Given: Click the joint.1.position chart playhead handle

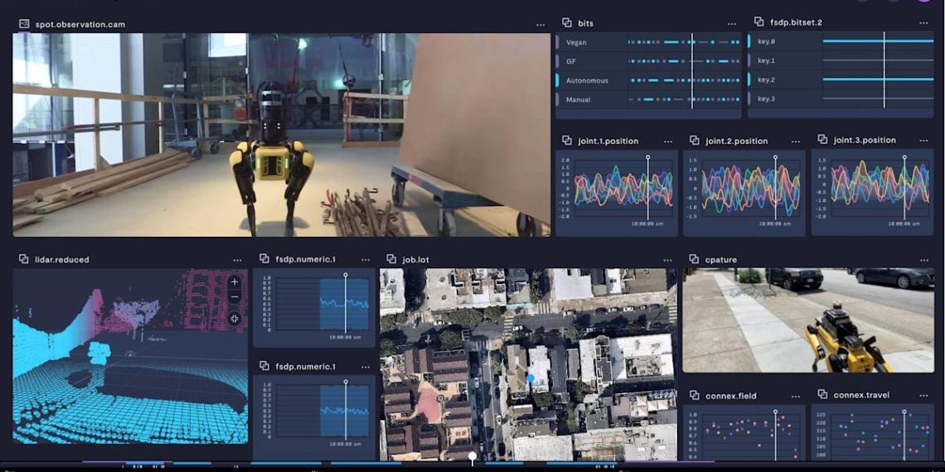Looking at the screenshot, I should [648, 157].
